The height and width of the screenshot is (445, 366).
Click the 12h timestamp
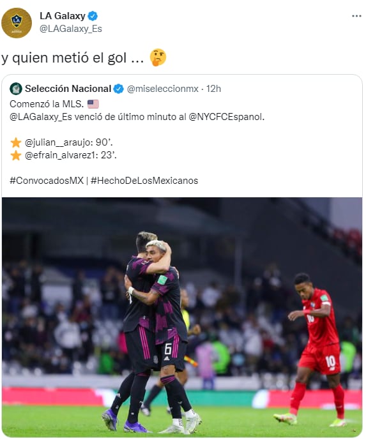tap(213, 89)
